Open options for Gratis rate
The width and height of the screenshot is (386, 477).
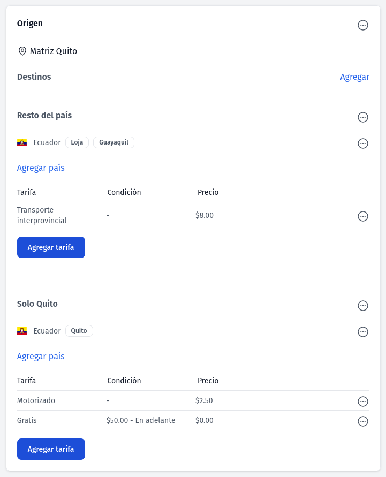click(x=362, y=421)
